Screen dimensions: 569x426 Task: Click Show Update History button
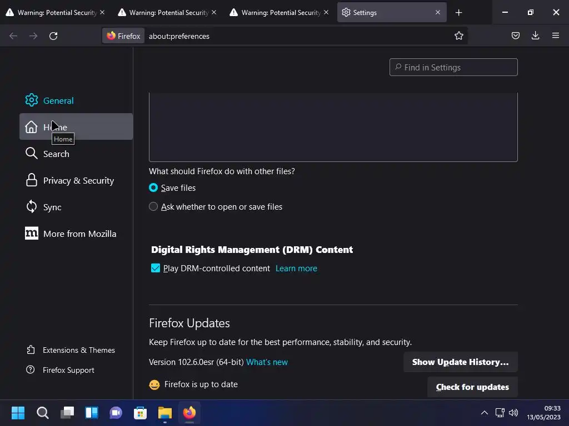[x=460, y=362]
